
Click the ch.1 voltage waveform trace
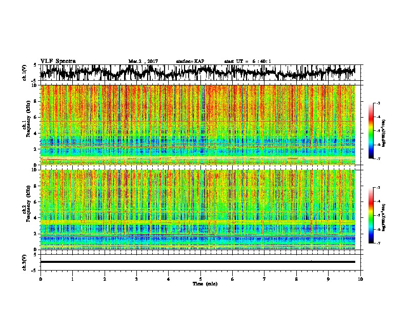tap(197, 73)
